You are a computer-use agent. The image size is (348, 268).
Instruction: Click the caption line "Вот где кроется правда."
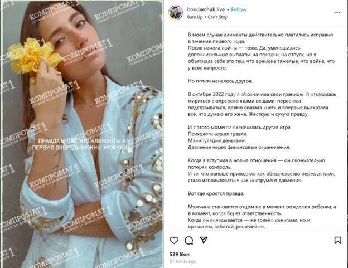click(x=216, y=193)
